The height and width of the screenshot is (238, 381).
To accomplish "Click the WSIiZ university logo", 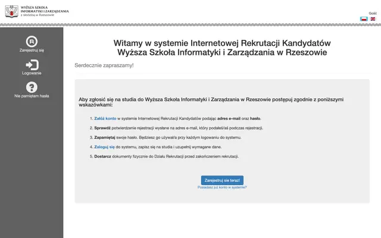I will coord(37,11).
